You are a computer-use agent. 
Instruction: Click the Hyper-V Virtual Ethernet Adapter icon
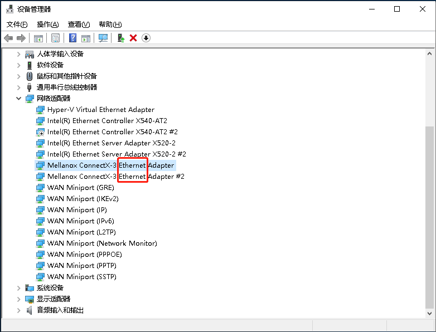point(40,110)
